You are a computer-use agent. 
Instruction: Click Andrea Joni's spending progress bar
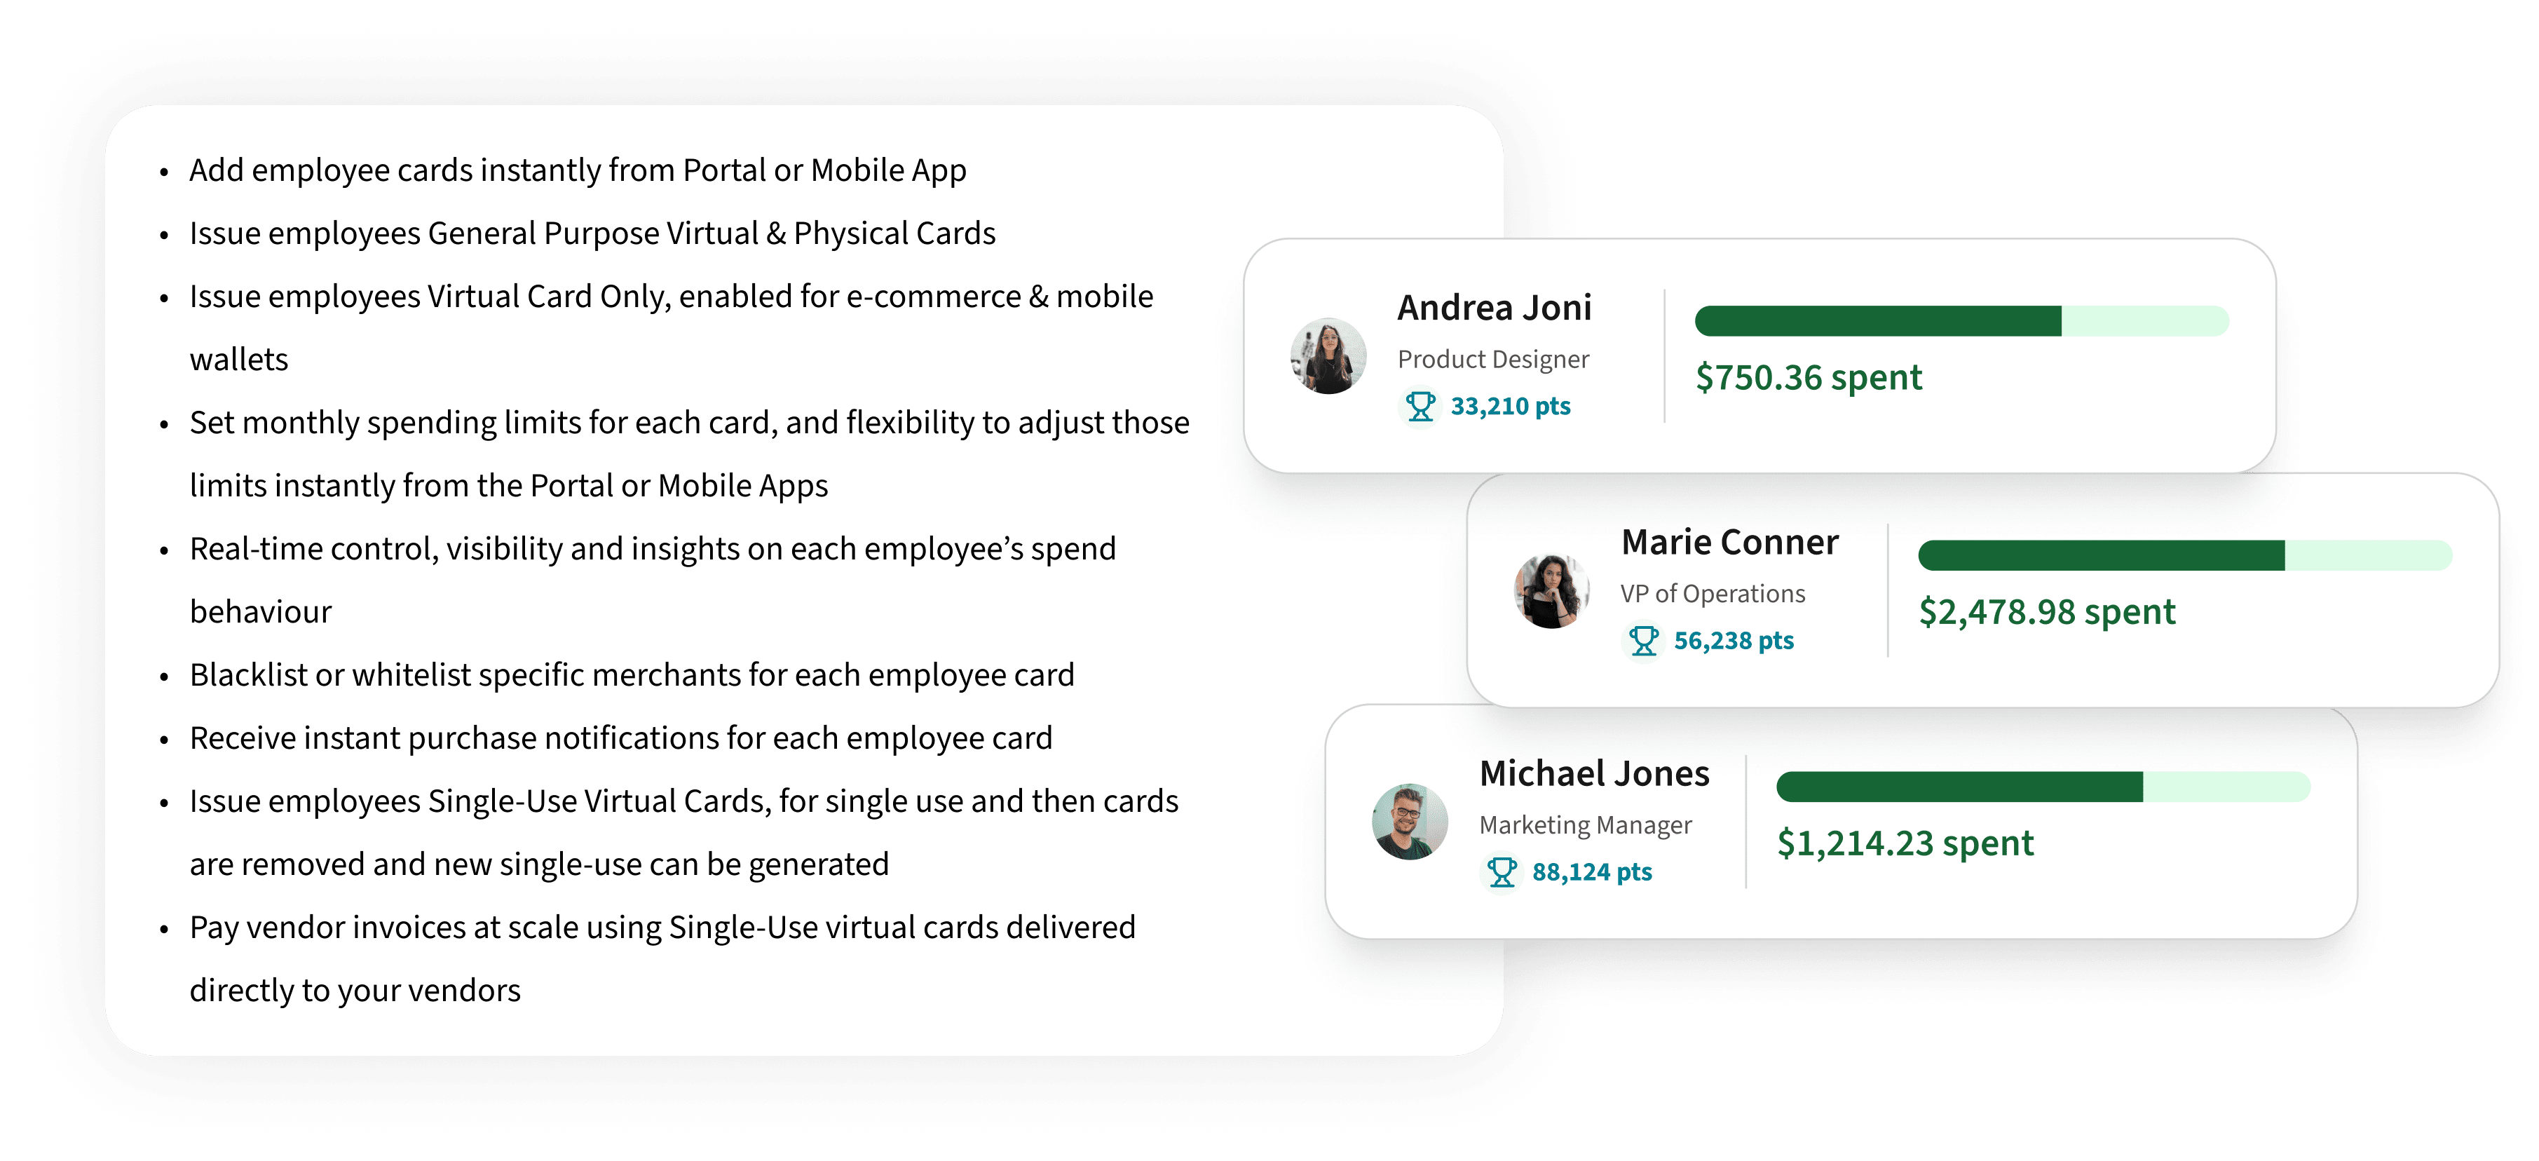point(1961,321)
